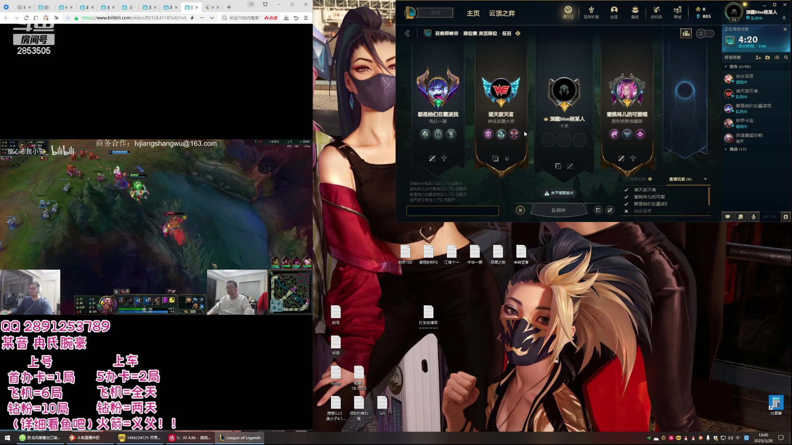
Task: Open chat bubble icon at client bottom
Action: (728, 217)
